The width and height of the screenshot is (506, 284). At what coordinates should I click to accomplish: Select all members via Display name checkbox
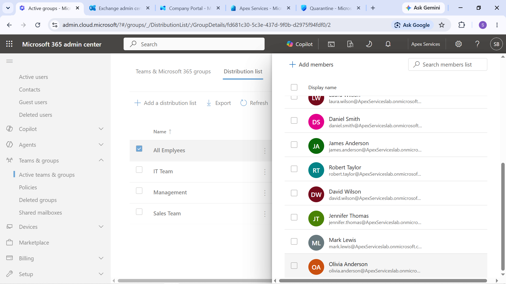[x=294, y=87]
